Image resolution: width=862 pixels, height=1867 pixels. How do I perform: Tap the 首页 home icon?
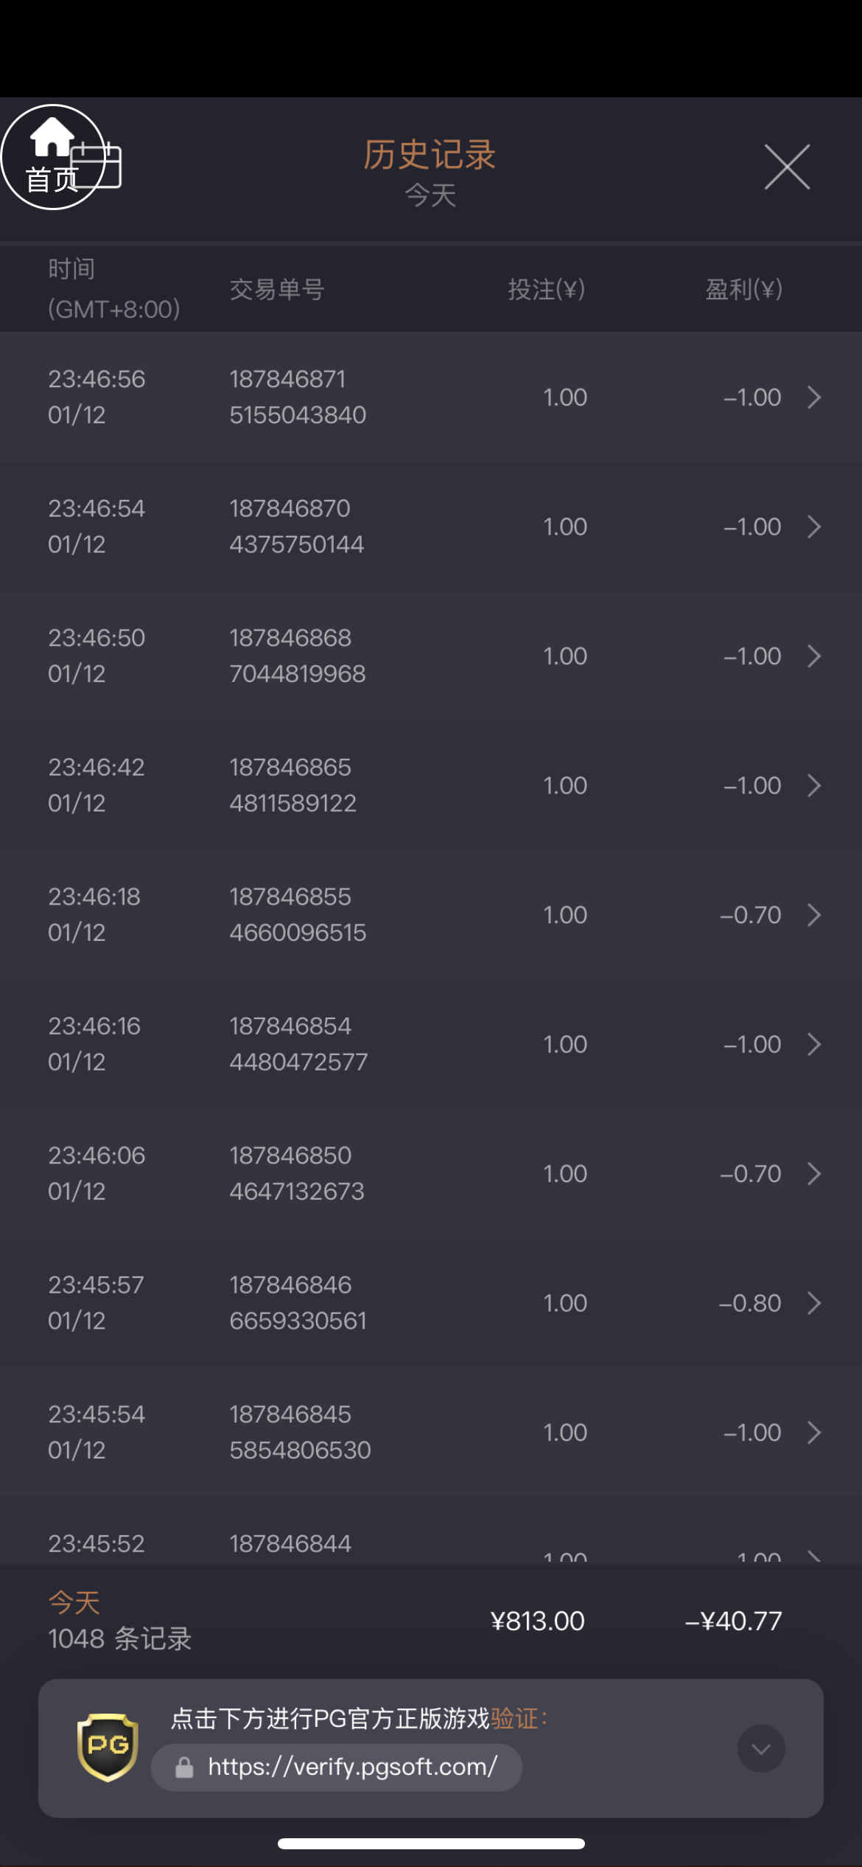coord(52,156)
